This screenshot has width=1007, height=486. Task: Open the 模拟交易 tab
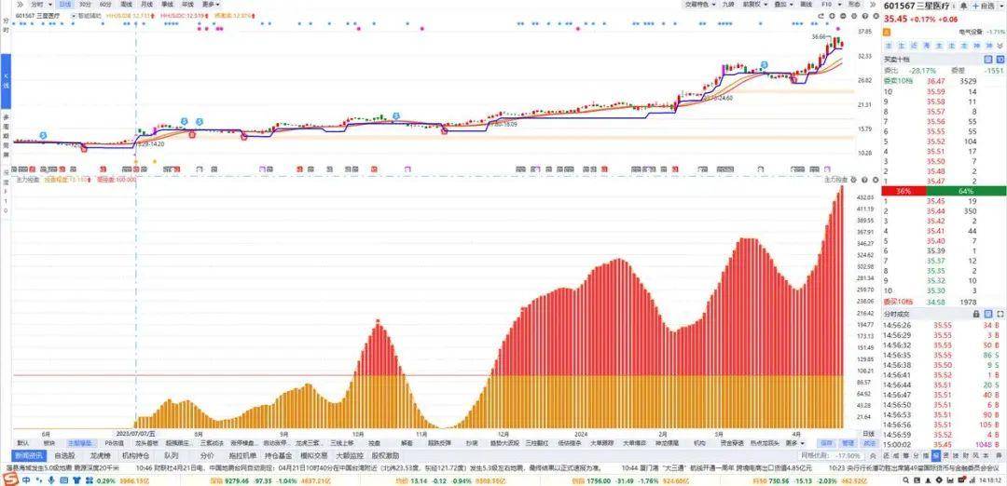coord(313,455)
